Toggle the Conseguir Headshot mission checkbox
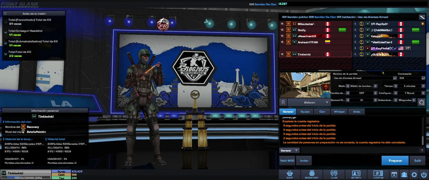Image resolution: width=429 pixels, height=180 pixels. coord(6,32)
